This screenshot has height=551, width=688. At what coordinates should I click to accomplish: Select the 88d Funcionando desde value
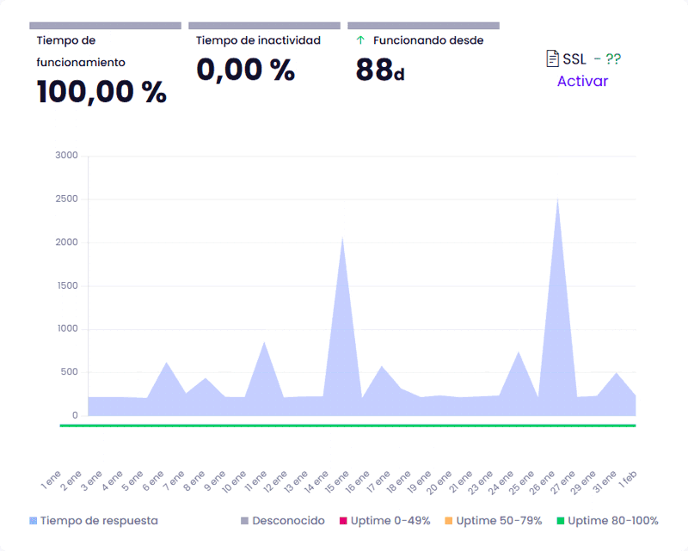coord(379,70)
